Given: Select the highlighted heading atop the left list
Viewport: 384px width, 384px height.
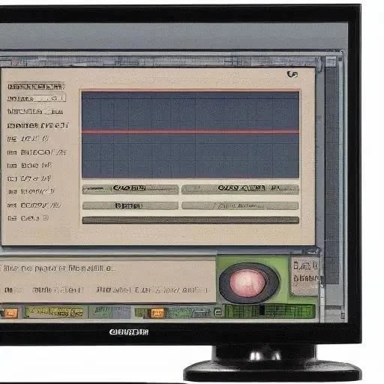Looking at the screenshot, I should (36, 86).
